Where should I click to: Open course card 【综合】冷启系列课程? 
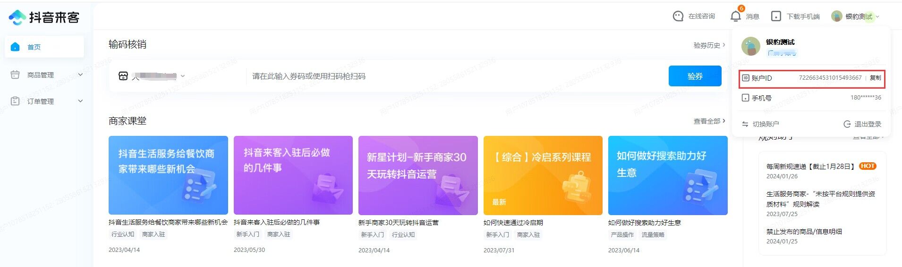[x=543, y=175]
